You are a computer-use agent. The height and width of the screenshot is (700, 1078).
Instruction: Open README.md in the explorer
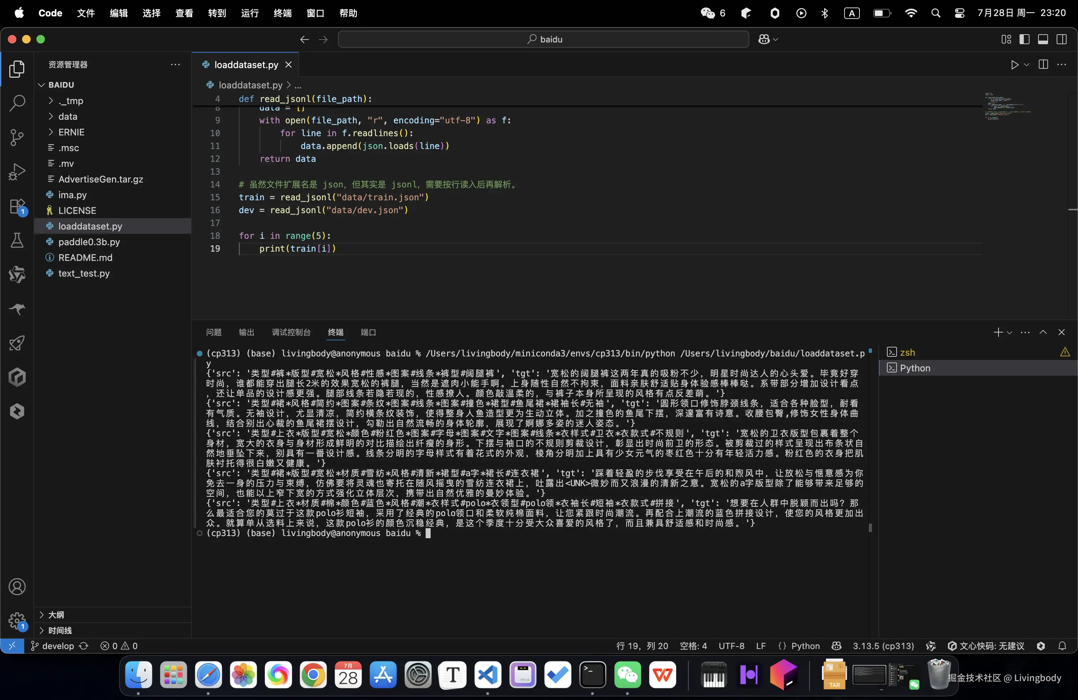(112, 258)
